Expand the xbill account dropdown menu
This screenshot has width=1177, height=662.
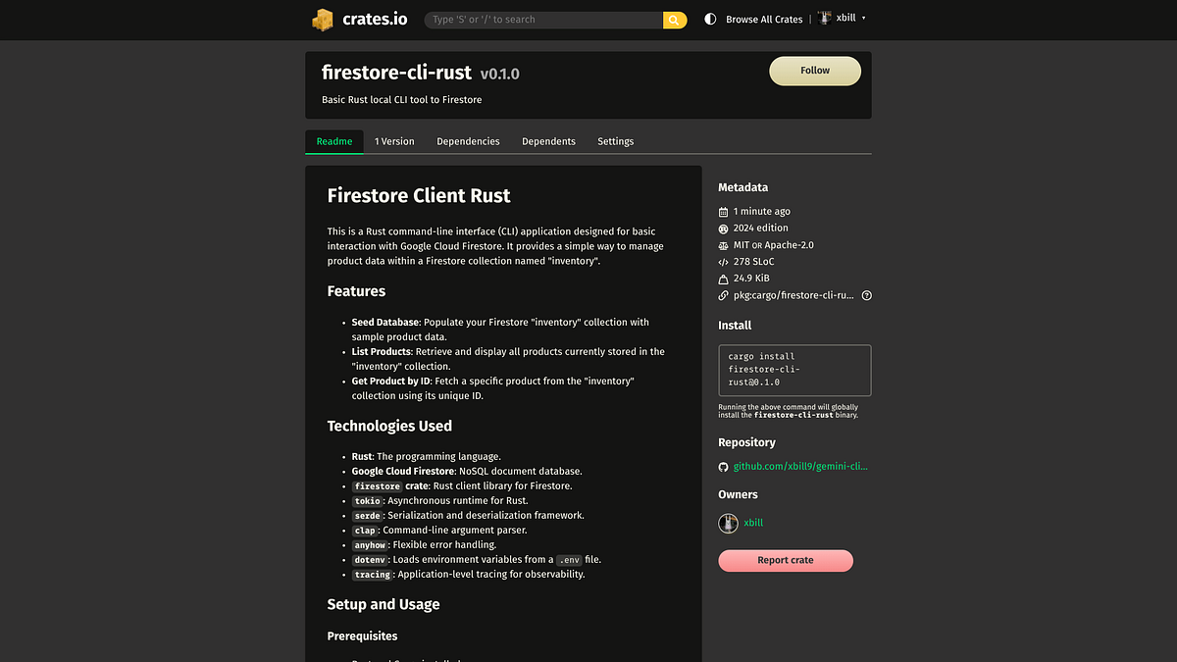(861, 19)
